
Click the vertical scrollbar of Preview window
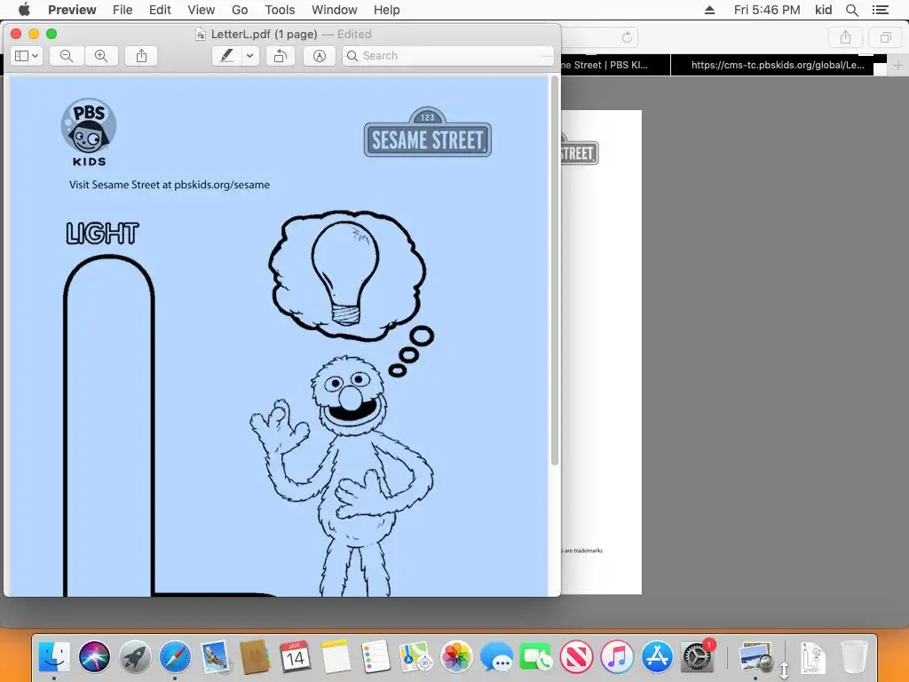[x=555, y=270]
